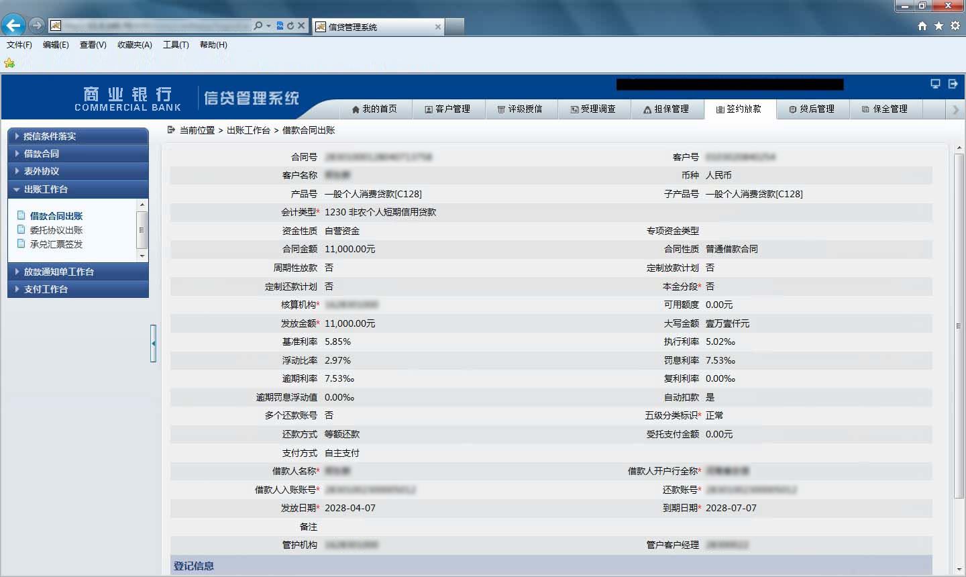This screenshot has height=577, width=966.
Task: Click the main page vertical scrollbar
Action: pos(959,325)
